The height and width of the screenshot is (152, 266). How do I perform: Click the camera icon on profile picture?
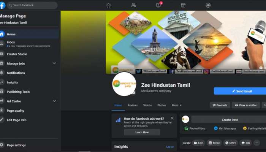tap(133, 93)
